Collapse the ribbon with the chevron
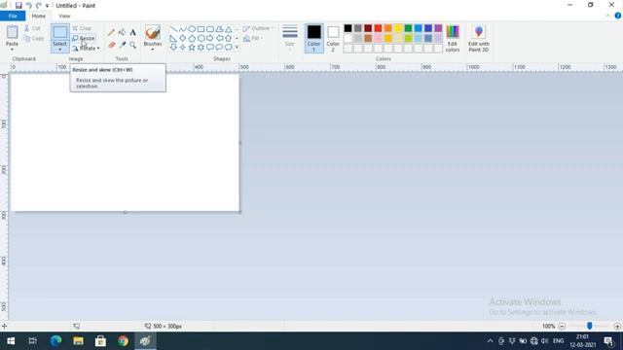This screenshot has width=623, height=350. 607,16
